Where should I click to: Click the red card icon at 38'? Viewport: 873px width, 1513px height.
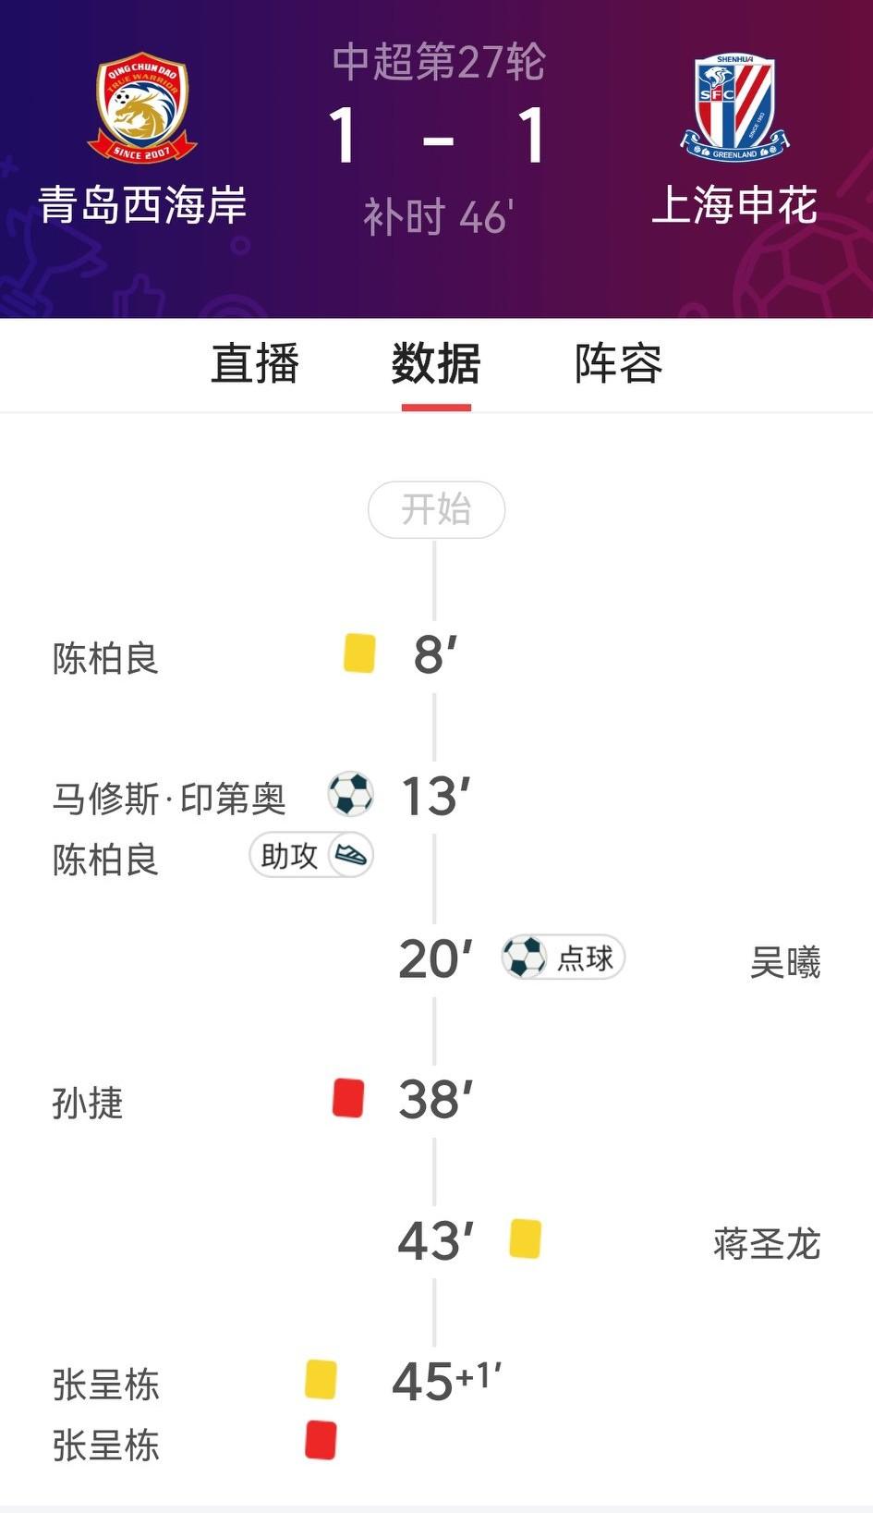[348, 1098]
